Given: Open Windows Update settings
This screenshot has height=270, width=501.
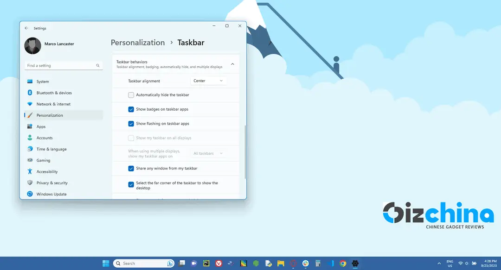Looking at the screenshot, I should pos(64,194).
